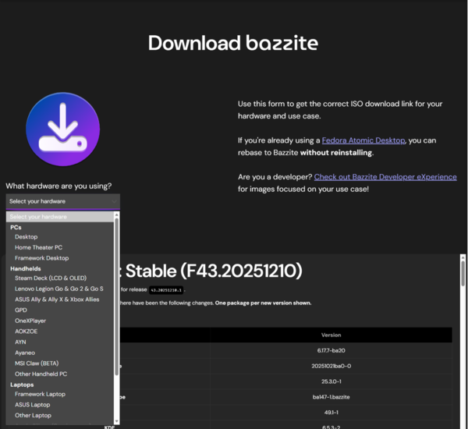Select Framework Laptop option
This screenshot has height=429, width=468.
(60, 394)
